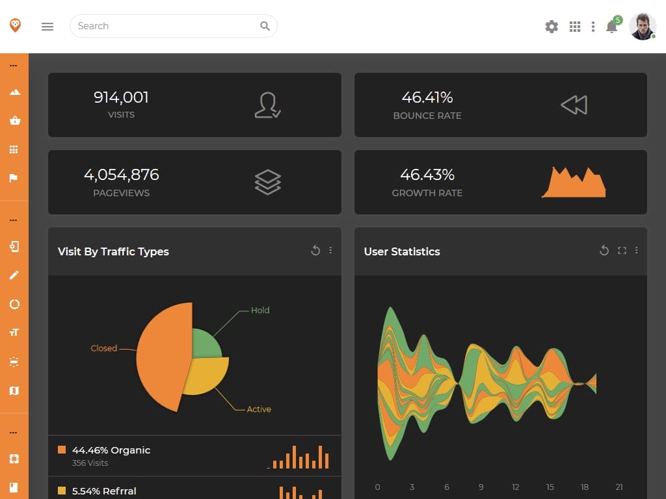The width and height of the screenshot is (666, 499).
Task: Open the pencil edit sidebar item
Action: (14, 275)
